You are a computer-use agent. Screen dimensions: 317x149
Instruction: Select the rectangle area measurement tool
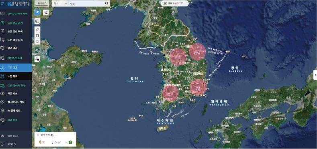37,36
